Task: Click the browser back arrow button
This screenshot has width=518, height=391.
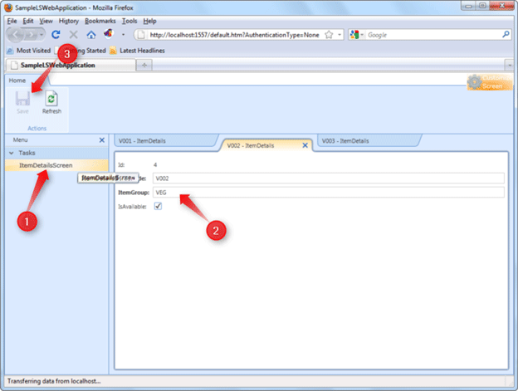Action: coord(15,34)
